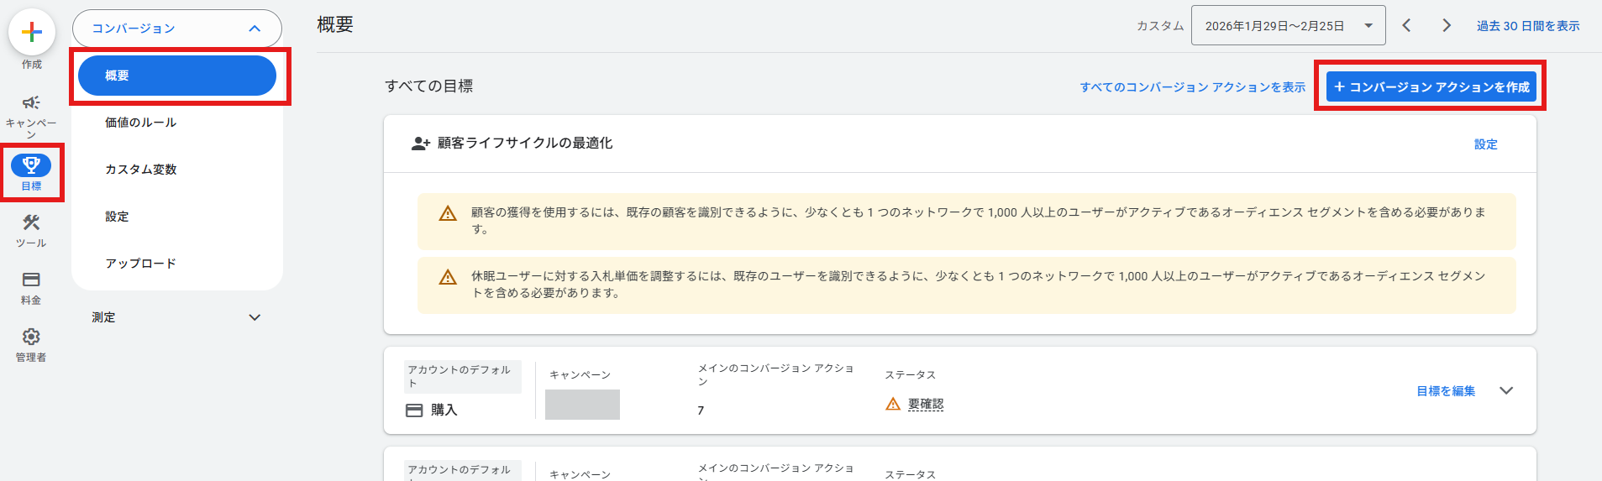Viewport: 1602px width, 481px height.
Task: Go to next date range arrow
Action: (1446, 26)
